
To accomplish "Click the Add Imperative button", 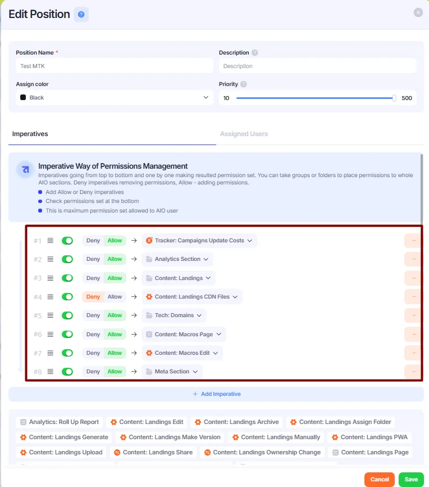I will [x=216, y=394].
